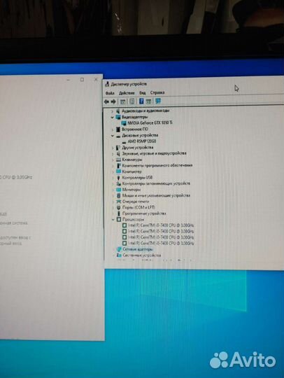Select the Компоненты программного обеспечения label
The height and width of the screenshot is (378, 284).
[157, 165]
